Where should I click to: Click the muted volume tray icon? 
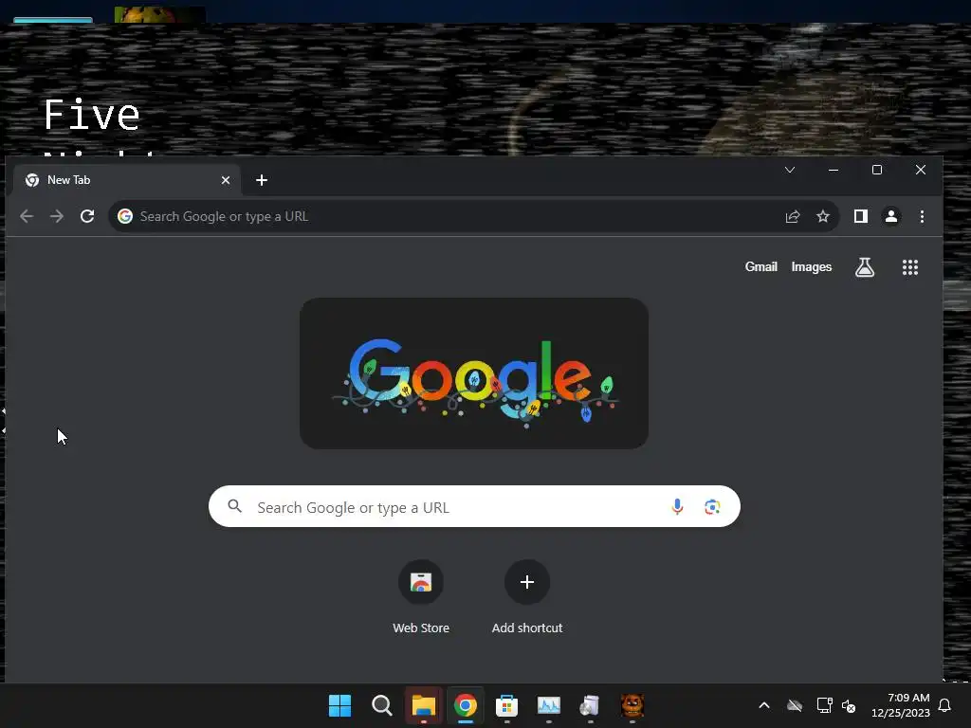click(849, 705)
